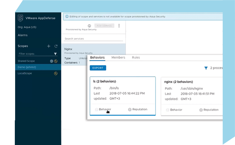Click the Behavior status icon on nginx card

(168, 110)
